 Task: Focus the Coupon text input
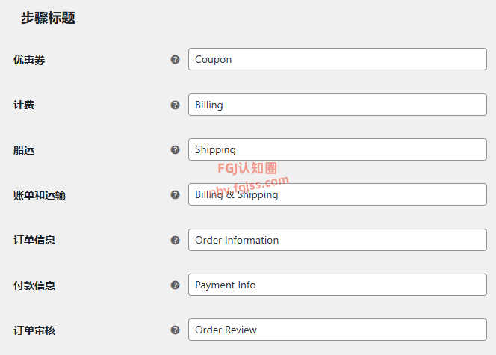(337, 59)
